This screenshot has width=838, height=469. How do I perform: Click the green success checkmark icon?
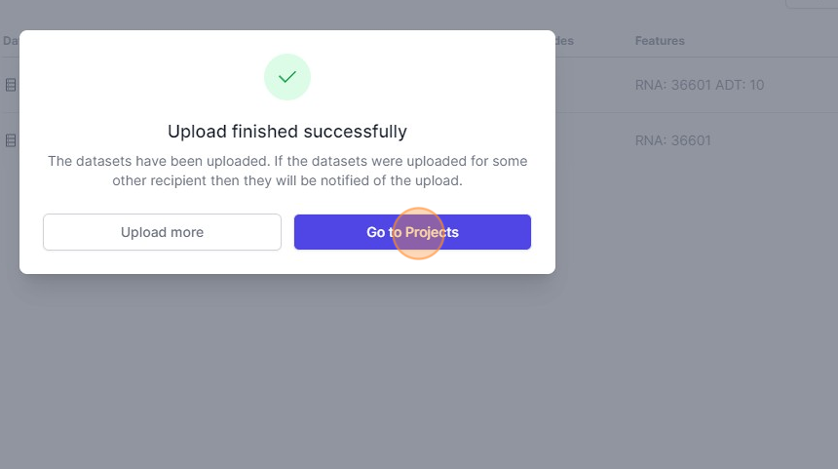pos(287,77)
